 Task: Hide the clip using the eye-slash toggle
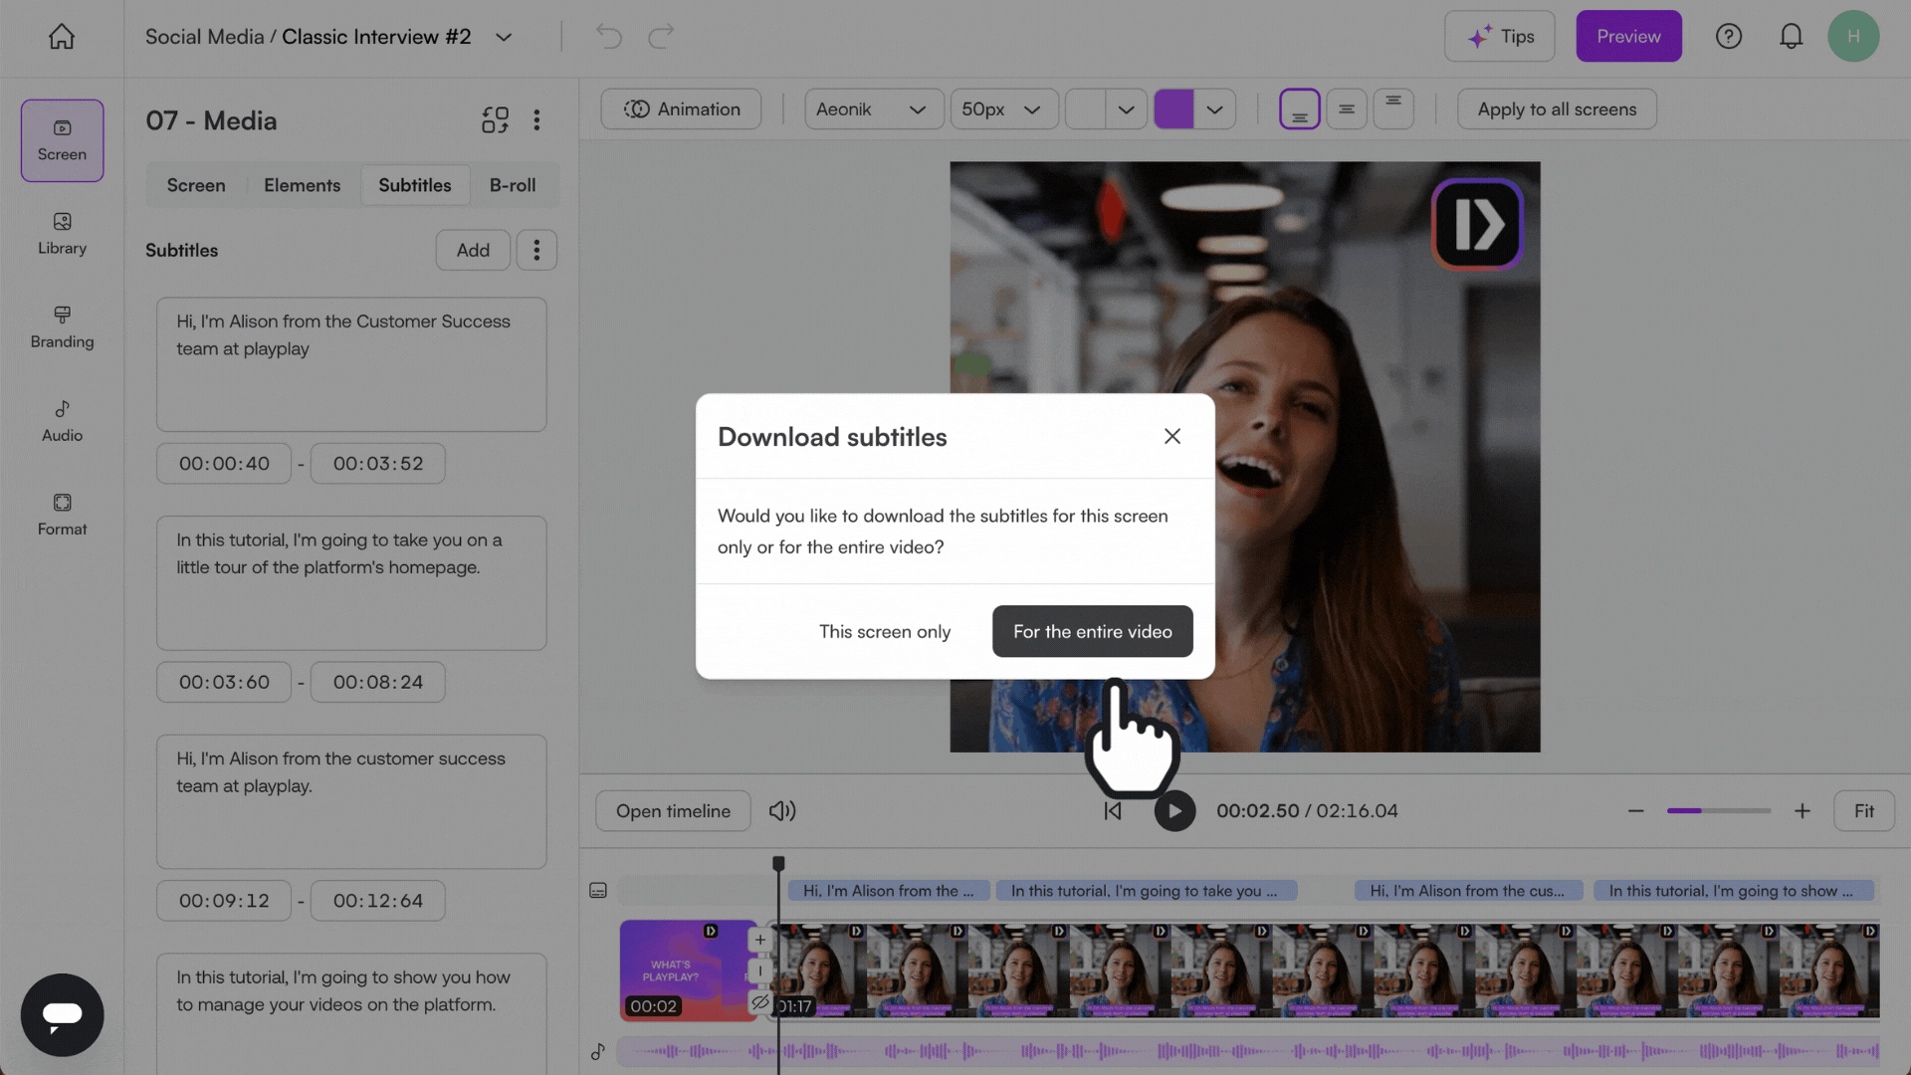click(x=760, y=1003)
